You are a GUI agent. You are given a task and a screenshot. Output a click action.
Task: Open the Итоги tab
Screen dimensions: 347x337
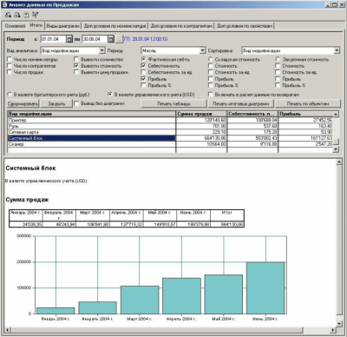click(x=36, y=25)
